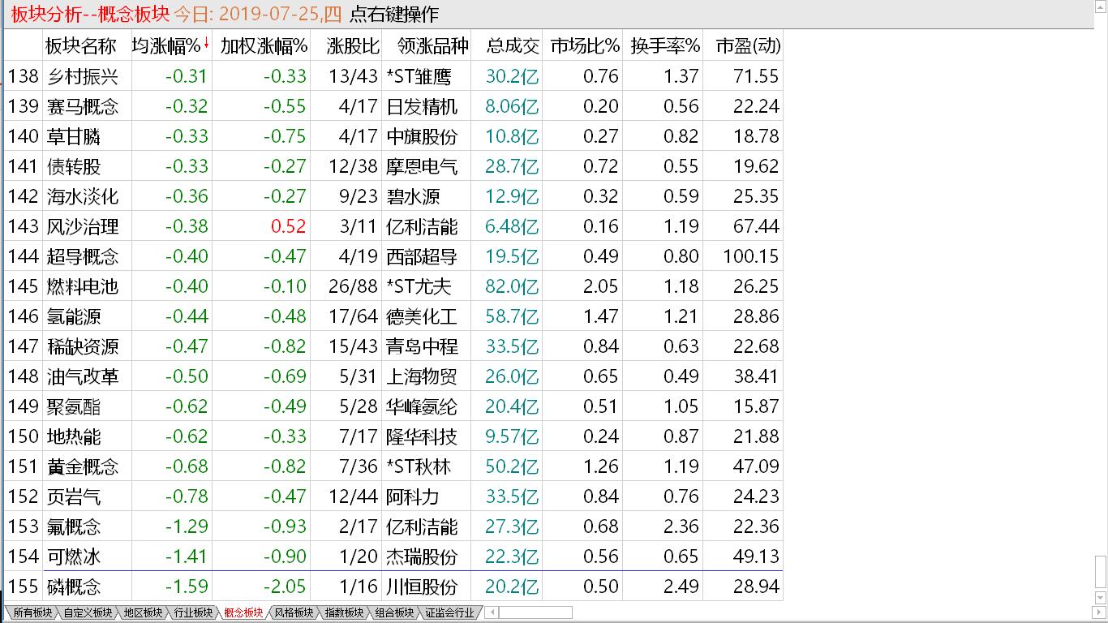Viewport: 1108px width, 623px height.
Task: Click leading stock 华峰氨纶
Action: pyautogui.click(x=422, y=406)
